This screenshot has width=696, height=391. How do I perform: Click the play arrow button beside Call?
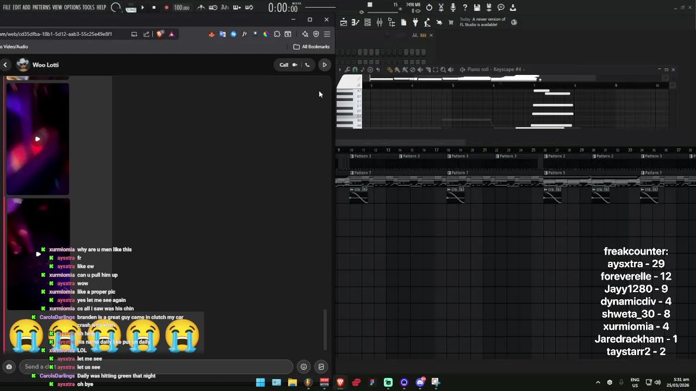325,65
